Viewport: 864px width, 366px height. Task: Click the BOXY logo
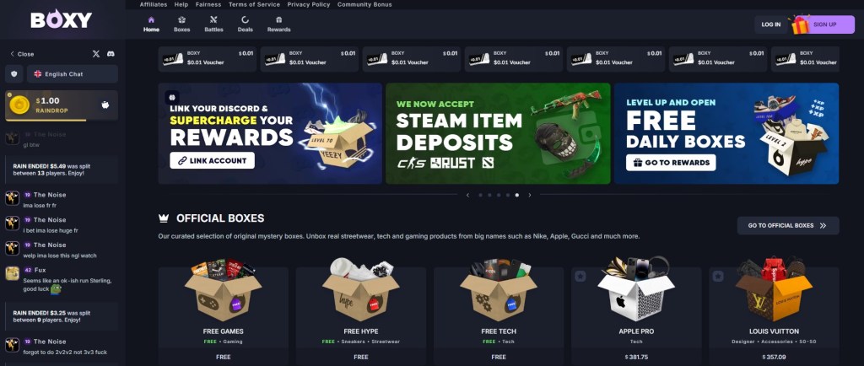pos(61,19)
